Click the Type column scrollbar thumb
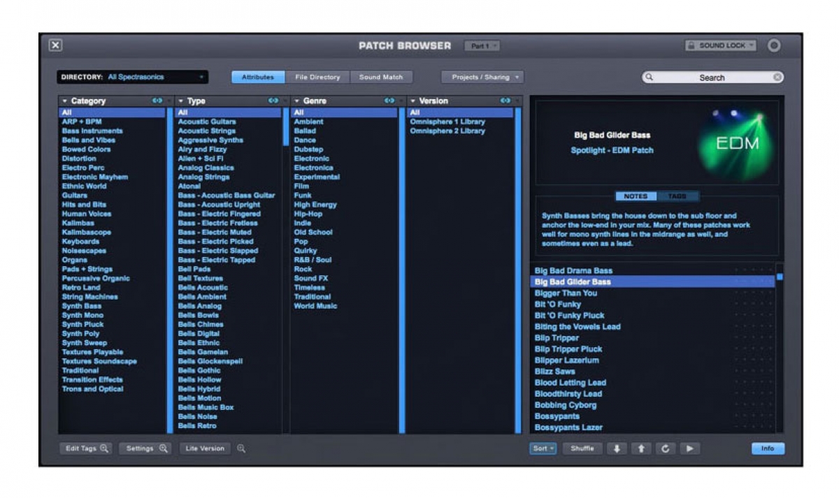The image size is (839, 498). click(x=286, y=126)
